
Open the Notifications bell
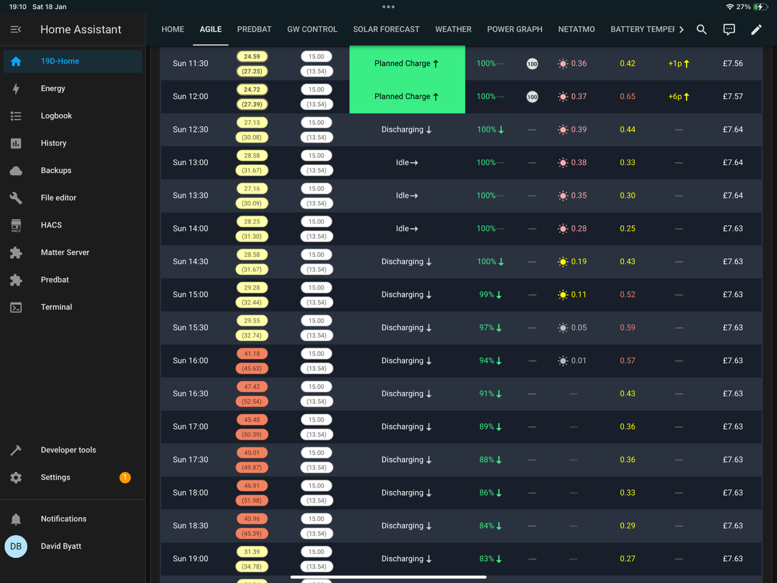pos(16,519)
